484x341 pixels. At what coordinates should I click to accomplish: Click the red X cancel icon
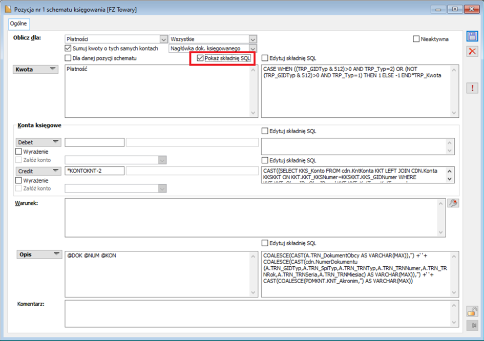472,51
